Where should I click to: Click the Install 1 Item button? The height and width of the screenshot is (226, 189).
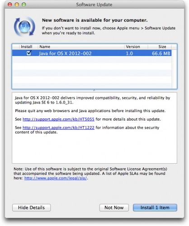(155, 207)
